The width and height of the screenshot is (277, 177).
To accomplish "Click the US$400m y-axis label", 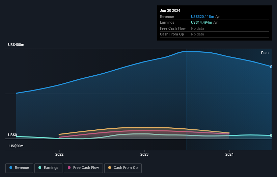I will tap(16, 45).
